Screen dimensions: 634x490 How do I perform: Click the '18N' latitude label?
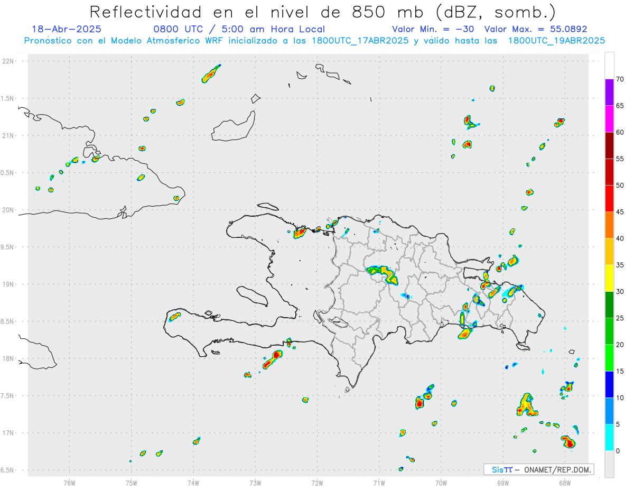9,358
